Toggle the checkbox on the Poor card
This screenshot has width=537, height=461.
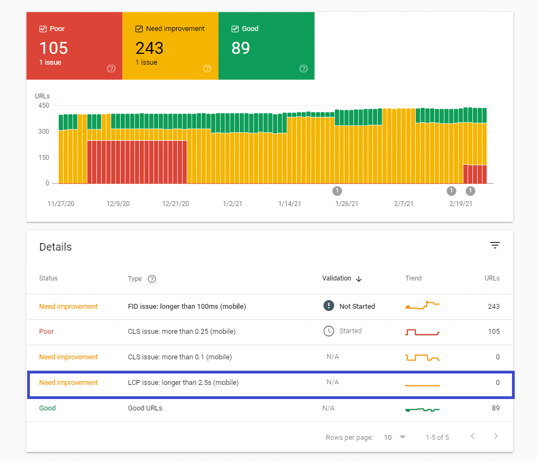(42, 28)
